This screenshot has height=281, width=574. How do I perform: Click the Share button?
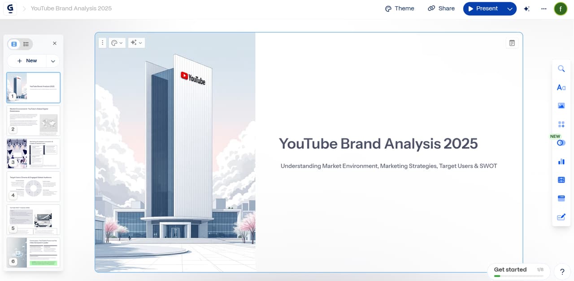pyautogui.click(x=441, y=9)
